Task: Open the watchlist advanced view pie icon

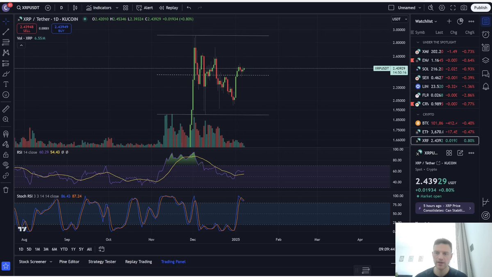Action: [460, 21]
